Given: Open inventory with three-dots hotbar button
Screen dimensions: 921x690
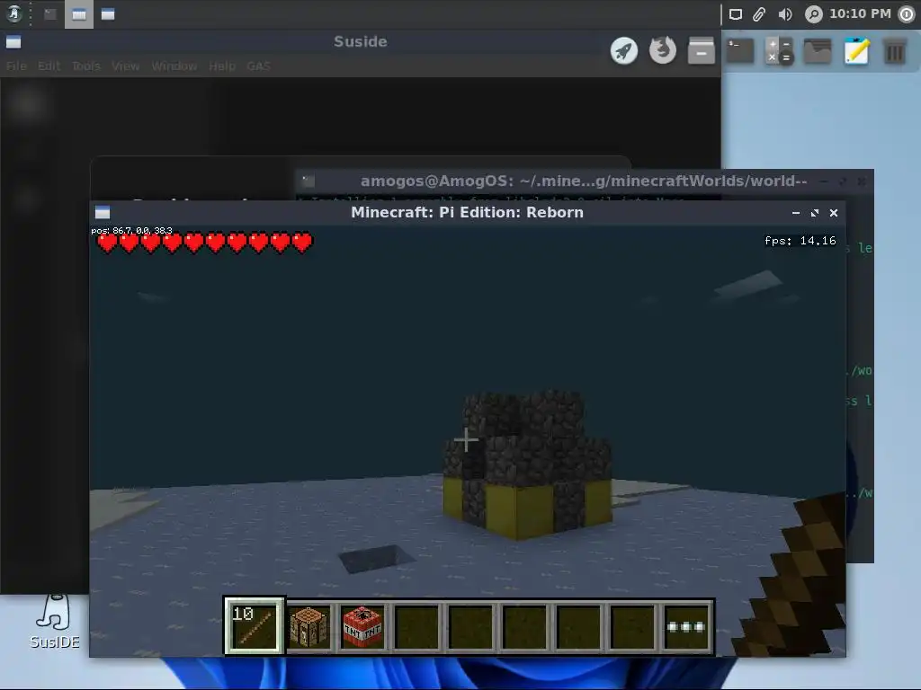Looking at the screenshot, I should [686, 626].
